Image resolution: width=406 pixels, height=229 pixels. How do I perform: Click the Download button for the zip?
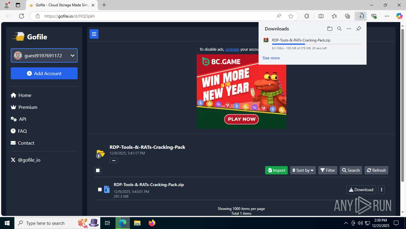coord(361,190)
